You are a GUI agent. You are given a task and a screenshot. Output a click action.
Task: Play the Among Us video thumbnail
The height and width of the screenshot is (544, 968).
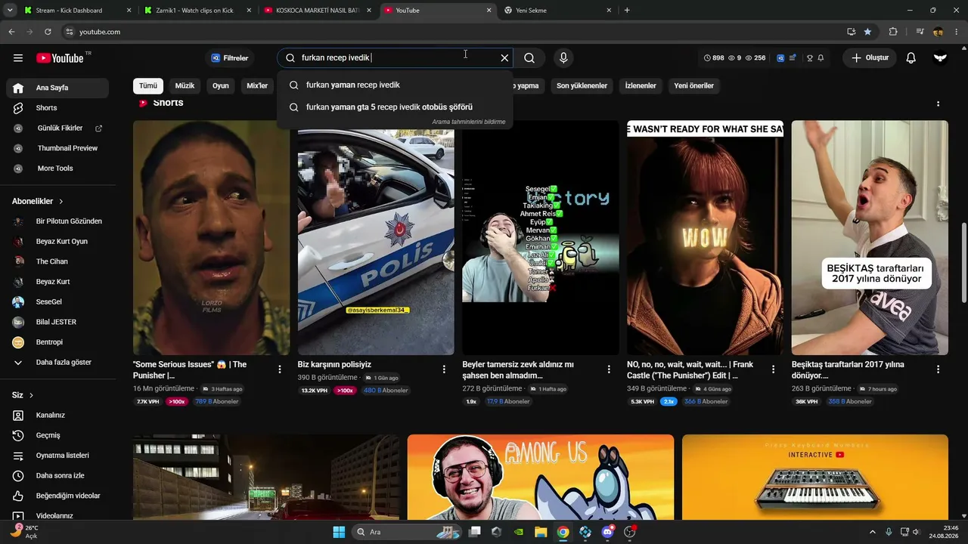(541, 477)
